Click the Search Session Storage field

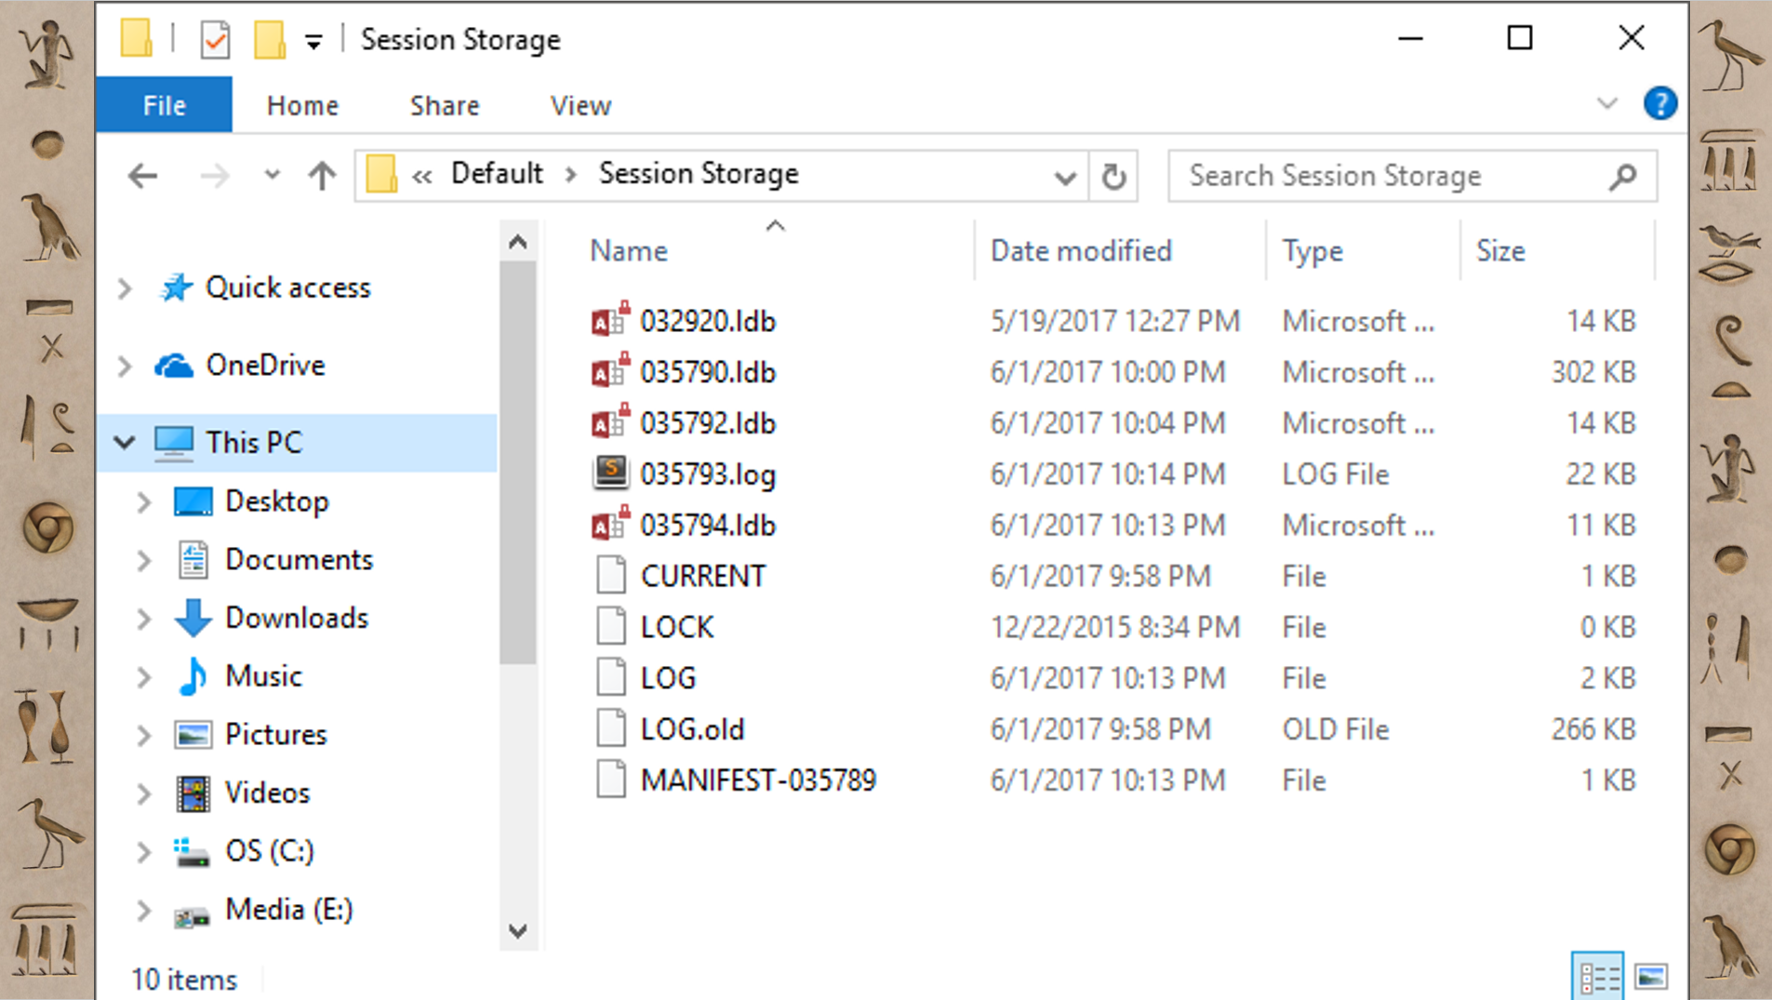tap(1395, 176)
